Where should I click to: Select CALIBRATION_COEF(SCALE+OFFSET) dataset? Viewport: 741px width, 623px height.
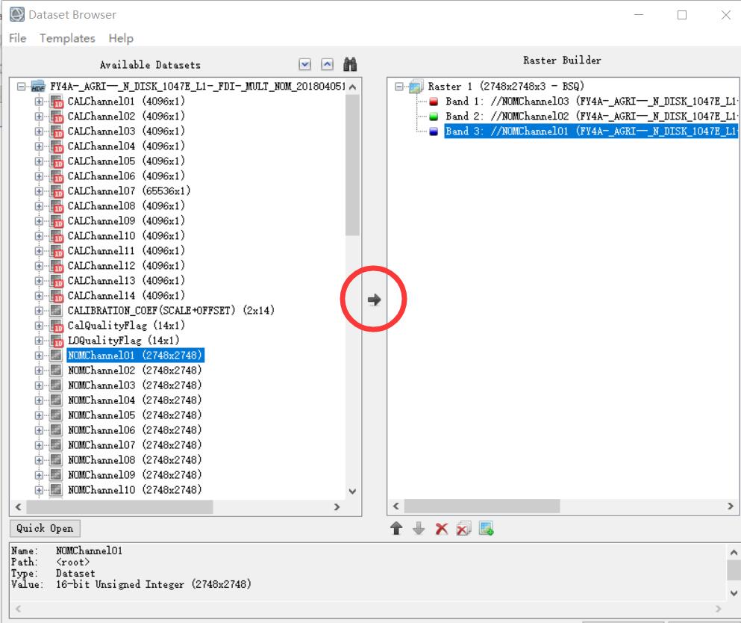(171, 311)
